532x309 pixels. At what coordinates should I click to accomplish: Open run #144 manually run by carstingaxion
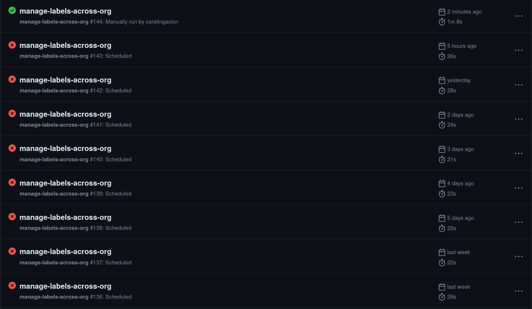(x=66, y=11)
